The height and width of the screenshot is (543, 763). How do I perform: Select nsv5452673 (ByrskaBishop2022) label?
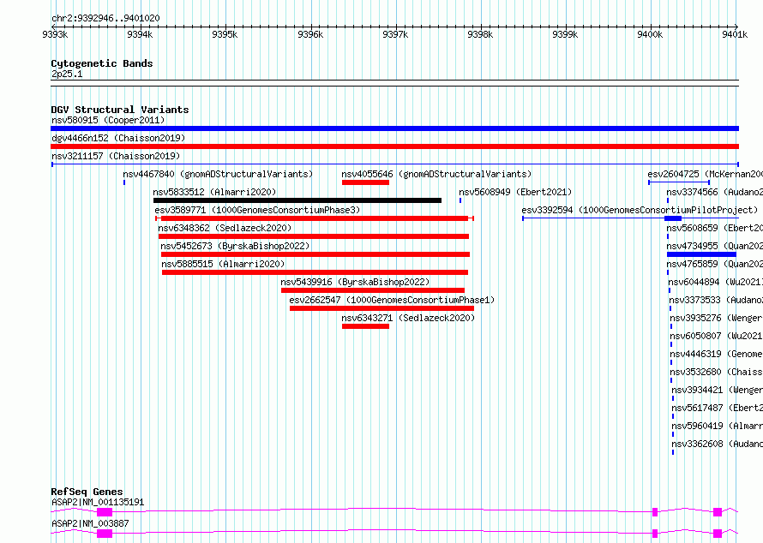[x=235, y=246]
